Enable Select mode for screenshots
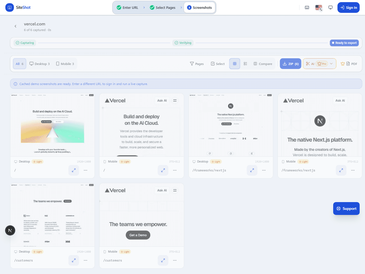365x274 pixels. (218, 64)
